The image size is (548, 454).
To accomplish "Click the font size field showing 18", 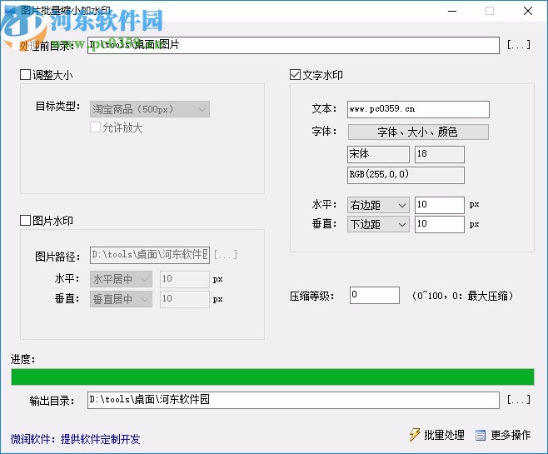I will click(x=439, y=154).
